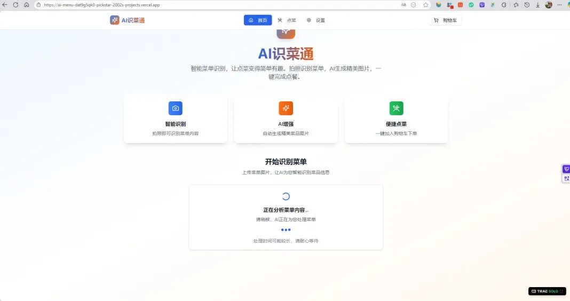
Task: Click the large AI识菜通 page title
Action: click(286, 54)
